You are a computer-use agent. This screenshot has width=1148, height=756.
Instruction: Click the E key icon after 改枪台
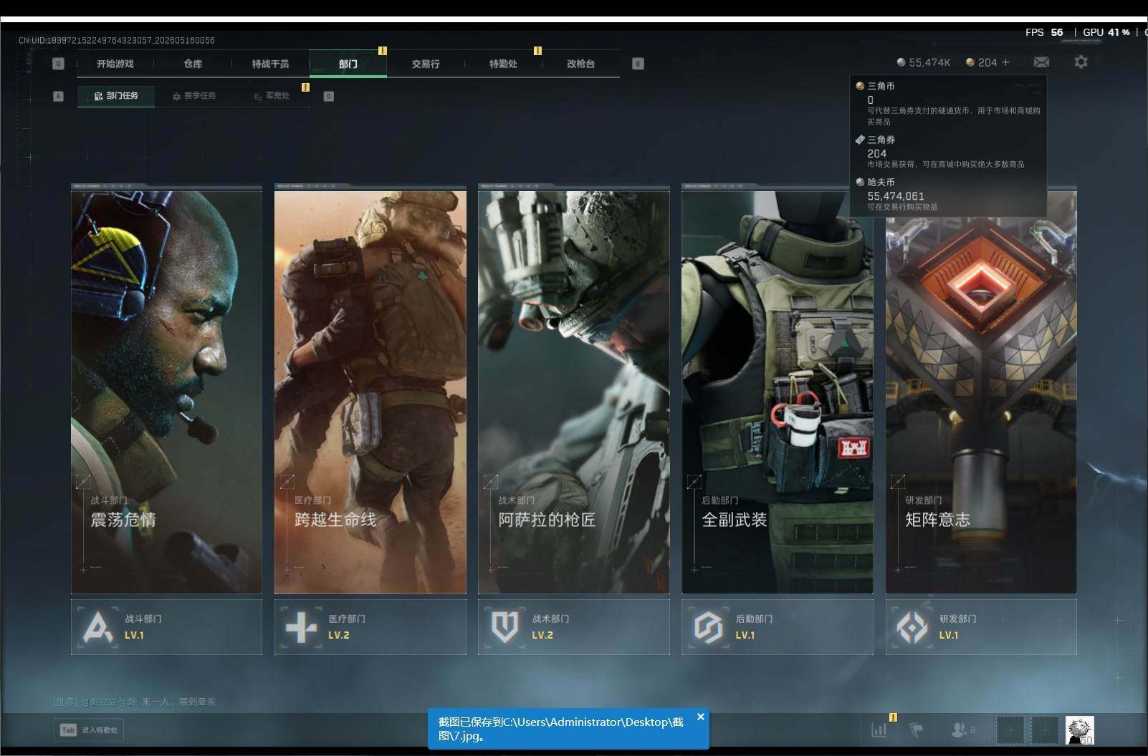click(638, 64)
